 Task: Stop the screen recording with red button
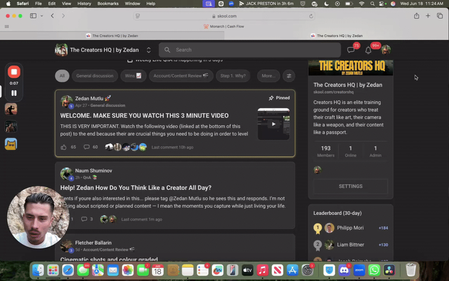(14, 72)
